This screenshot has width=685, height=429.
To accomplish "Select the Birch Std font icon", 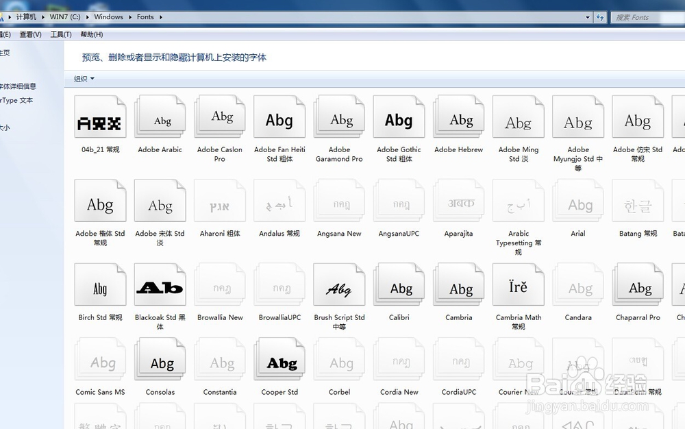I will click(x=101, y=284).
